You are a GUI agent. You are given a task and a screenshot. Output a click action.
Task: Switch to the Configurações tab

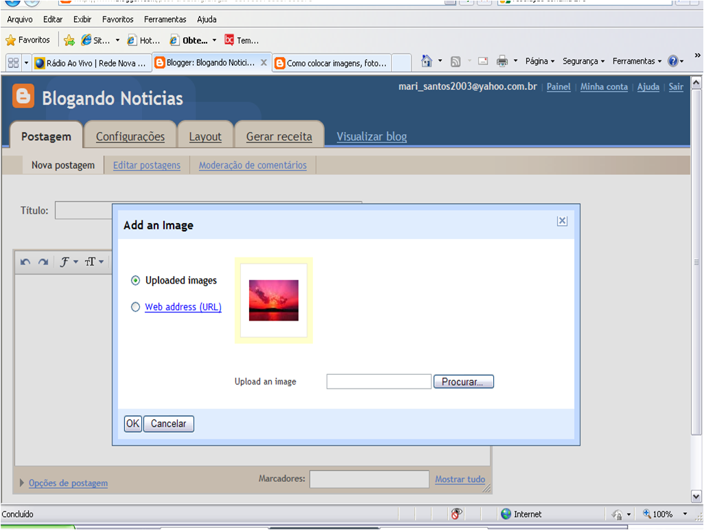(130, 135)
